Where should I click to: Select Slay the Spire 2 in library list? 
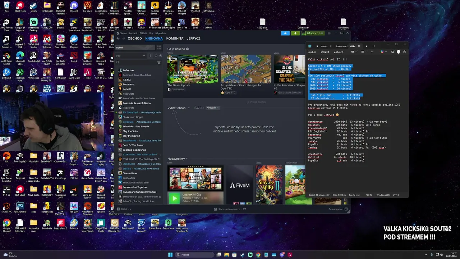[x=131, y=136]
